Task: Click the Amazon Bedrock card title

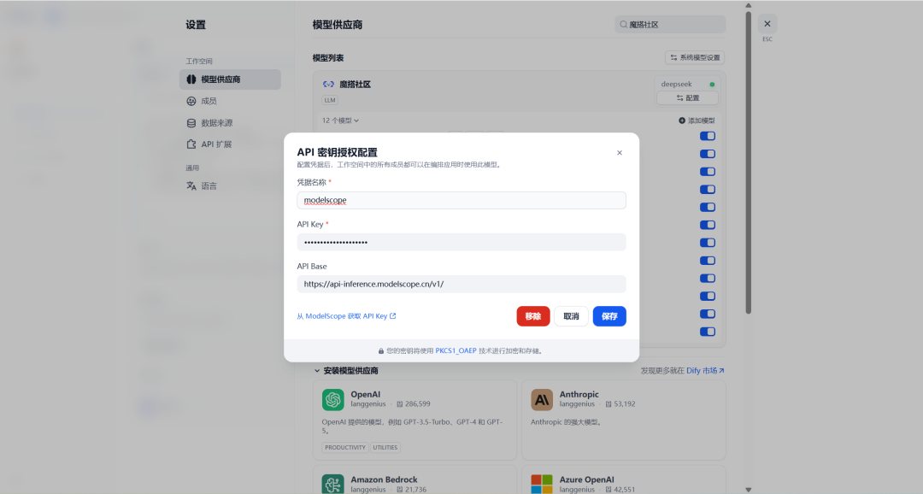Action: pos(384,479)
